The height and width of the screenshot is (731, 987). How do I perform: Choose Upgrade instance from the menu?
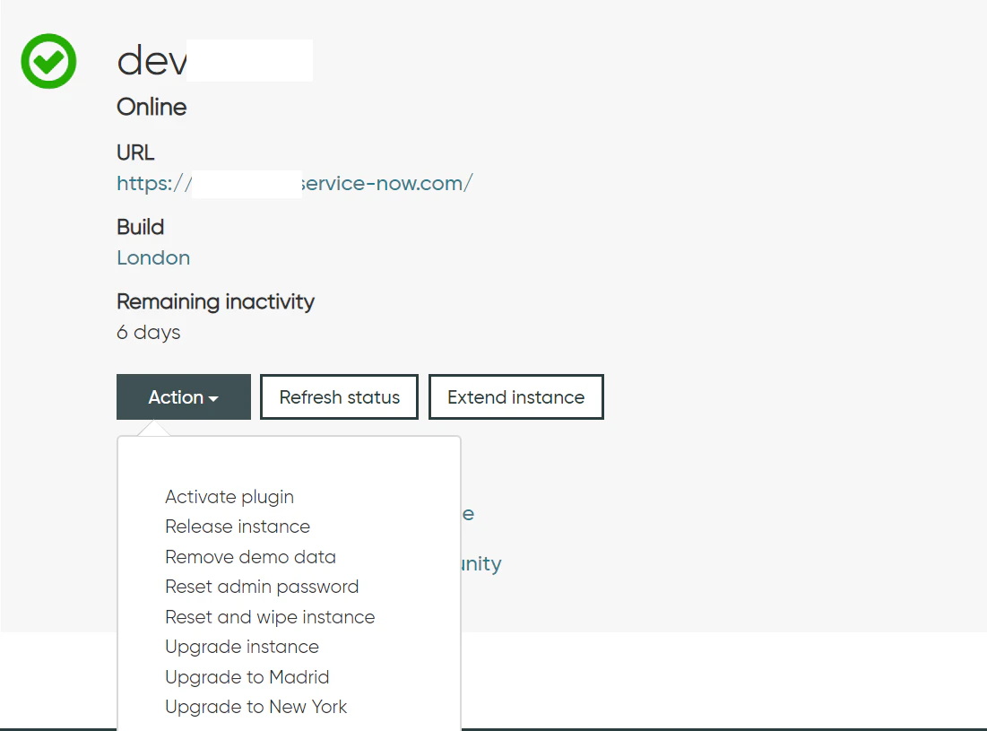(x=242, y=647)
